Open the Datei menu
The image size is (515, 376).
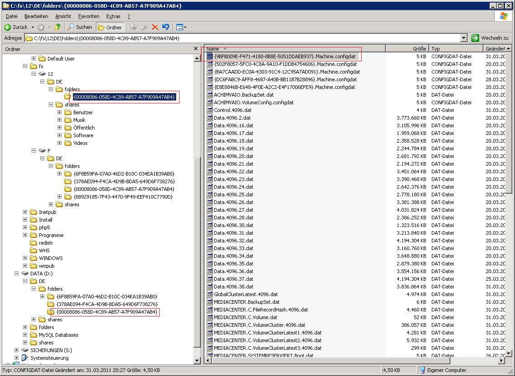click(x=11, y=16)
